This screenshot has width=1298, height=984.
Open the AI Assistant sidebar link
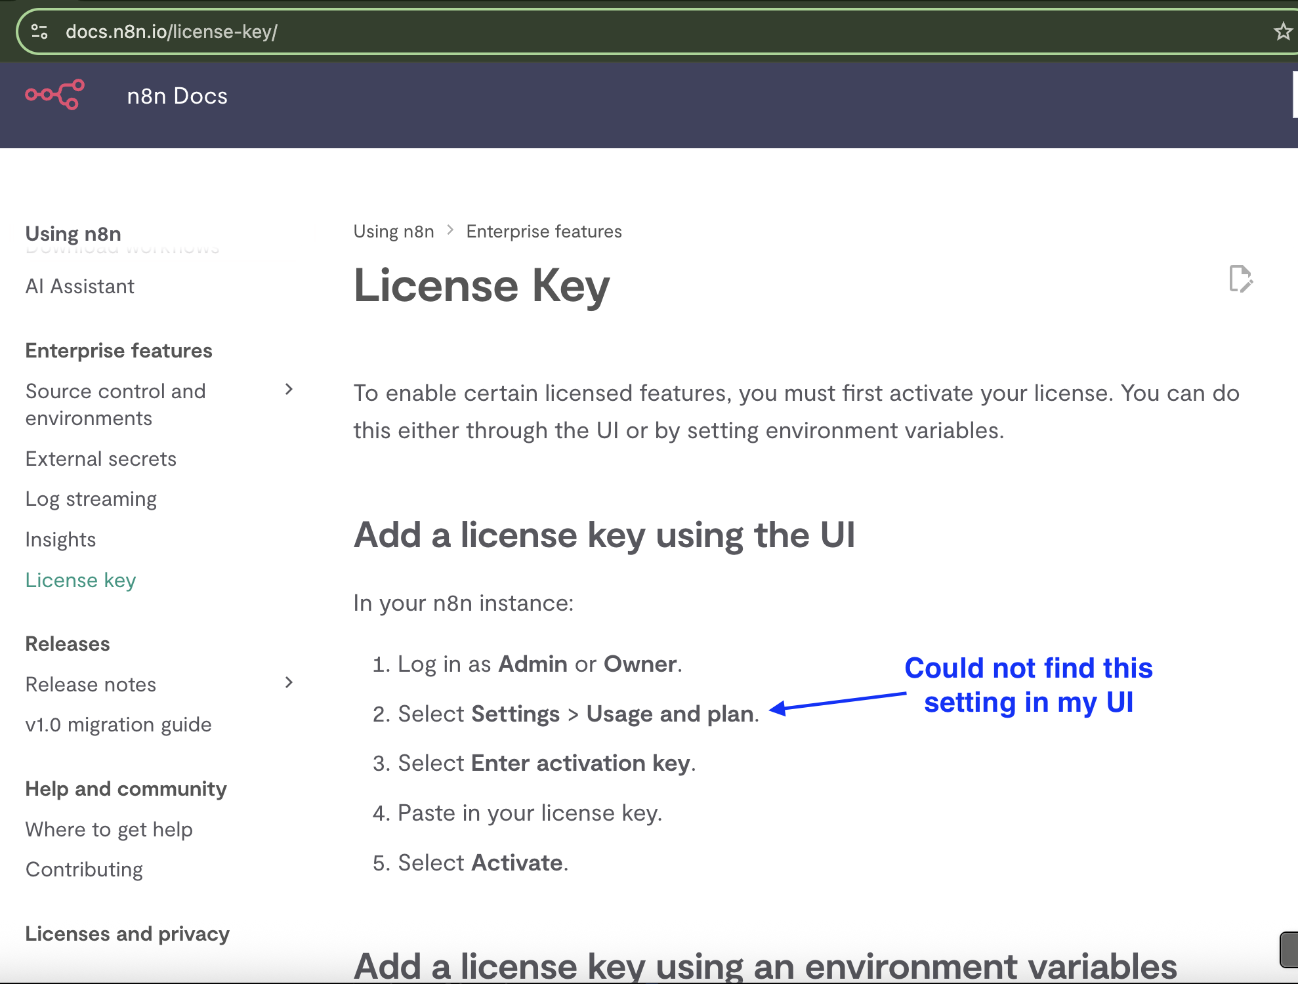79,287
